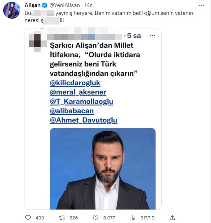The height and width of the screenshot is (223, 211).
Task: Open the tweet's three-dot more menu
Action: click(201, 5)
